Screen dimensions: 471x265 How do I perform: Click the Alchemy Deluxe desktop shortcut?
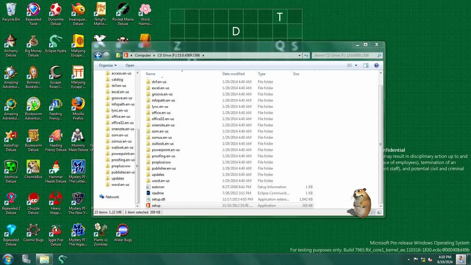coord(11,46)
